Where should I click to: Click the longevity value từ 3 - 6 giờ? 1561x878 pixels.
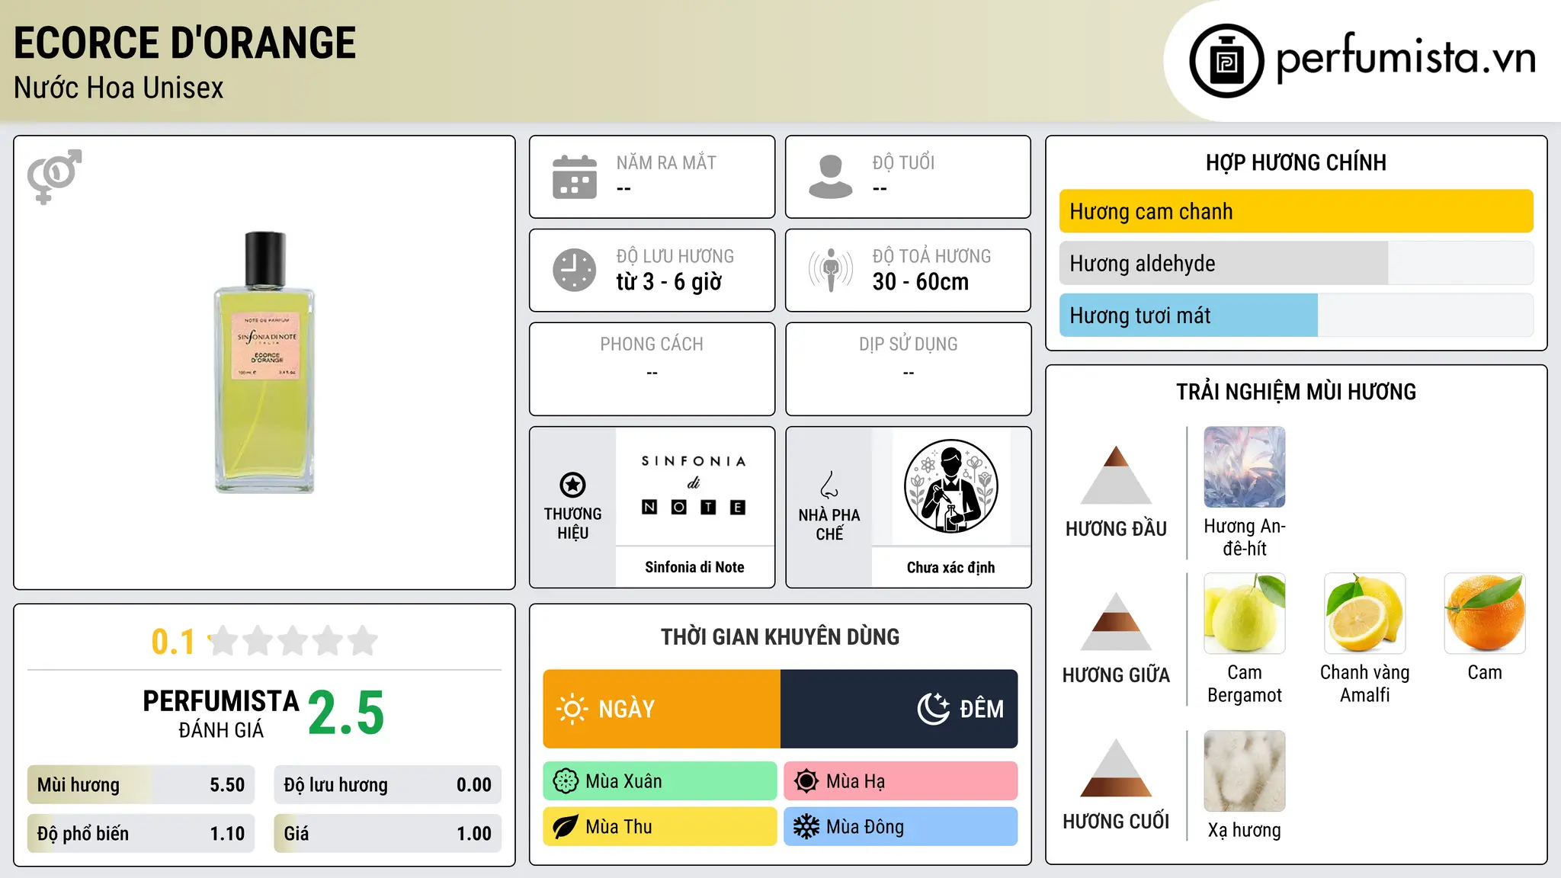coord(669,282)
